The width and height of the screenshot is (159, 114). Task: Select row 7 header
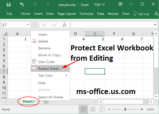coord(4,72)
